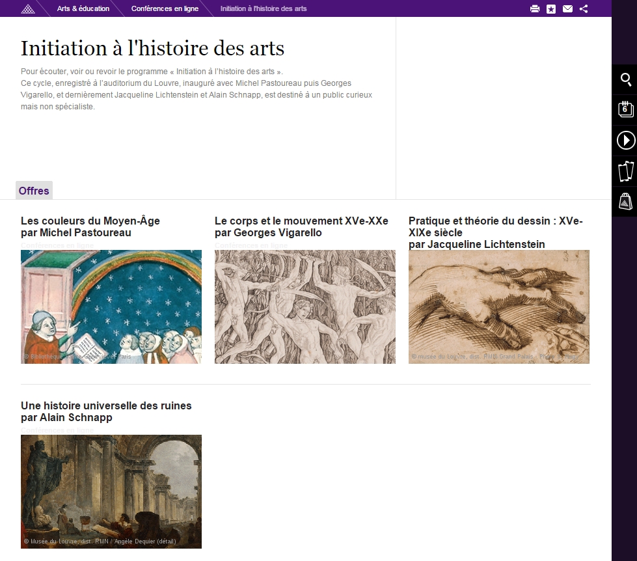The width and height of the screenshot is (637, 561).
Task: Click the medieval manuscript thumbnail image
Action: (111, 307)
